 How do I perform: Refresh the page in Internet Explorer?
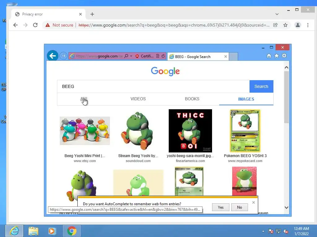click(163, 56)
